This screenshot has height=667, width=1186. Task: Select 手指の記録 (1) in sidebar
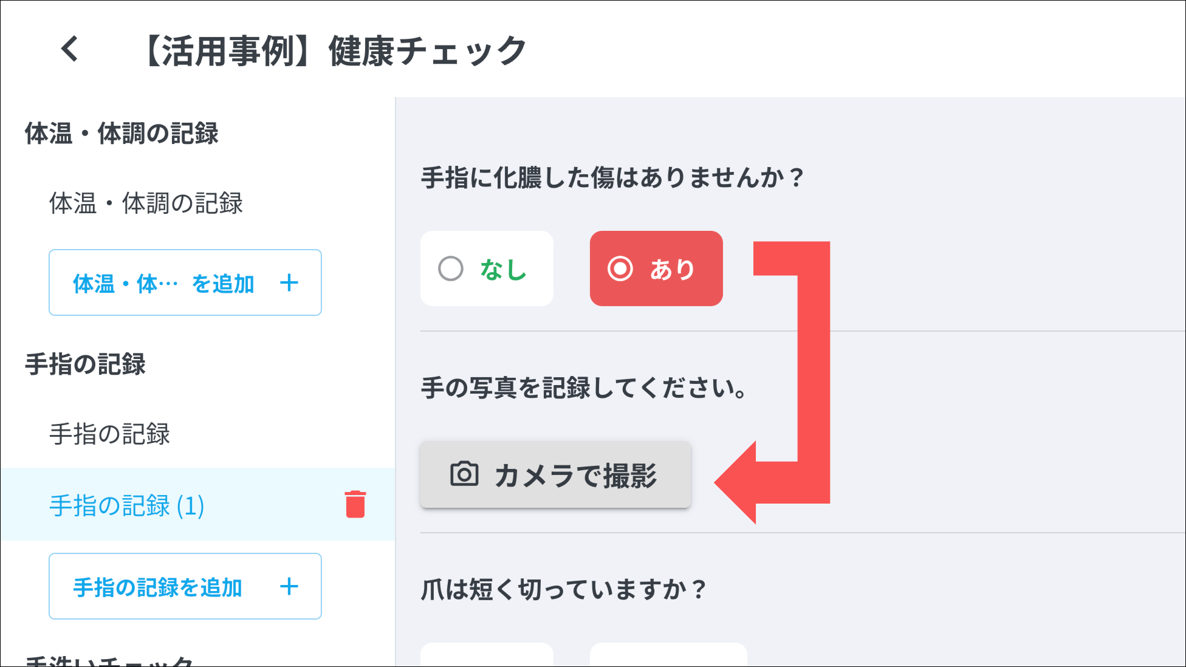[x=126, y=505]
